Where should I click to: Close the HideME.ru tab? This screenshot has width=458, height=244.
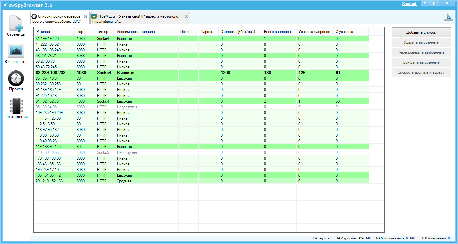[x=186, y=16]
